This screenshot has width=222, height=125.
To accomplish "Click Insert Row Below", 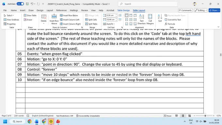I will pyautogui.click(x=69, y=15).
